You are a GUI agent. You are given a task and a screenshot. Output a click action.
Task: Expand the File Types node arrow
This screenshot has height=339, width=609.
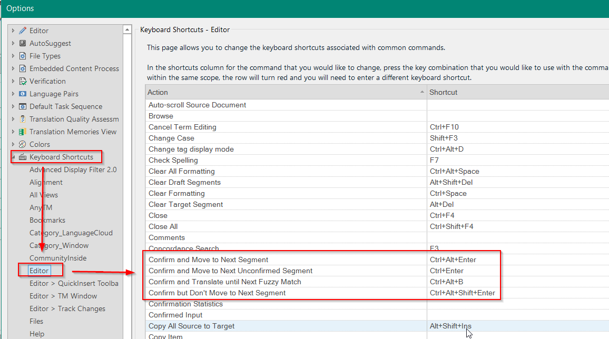(x=13, y=56)
